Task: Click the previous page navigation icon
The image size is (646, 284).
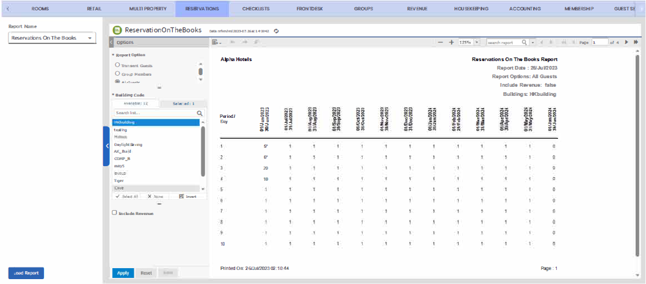Action: (573, 42)
